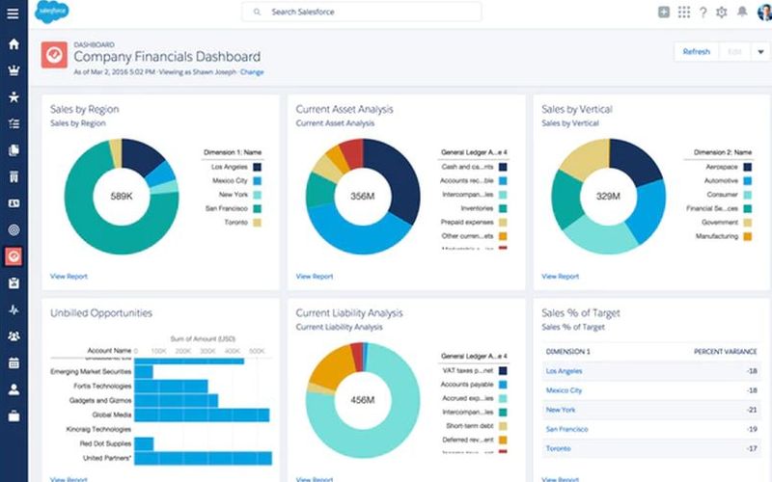Click the Unbilled Opportunities card title
The width and height of the screenshot is (772, 482).
(101, 312)
